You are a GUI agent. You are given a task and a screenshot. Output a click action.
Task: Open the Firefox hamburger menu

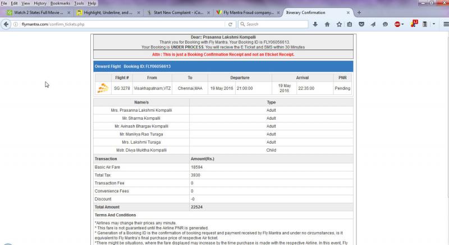click(446, 24)
